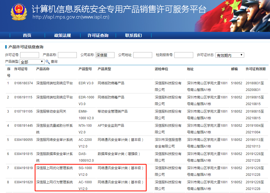Click the 许可证有效期 column header
This screenshot has height=193, width=270.
click(x=256, y=69)
